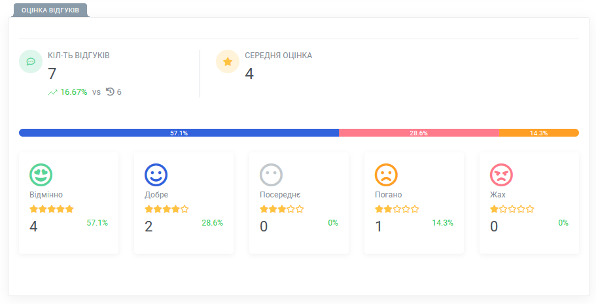Click the Добре label

(x=156, y=195)
